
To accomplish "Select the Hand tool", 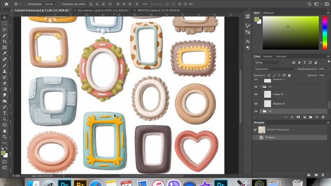I will pyautogui.click(x=5, y=131).
